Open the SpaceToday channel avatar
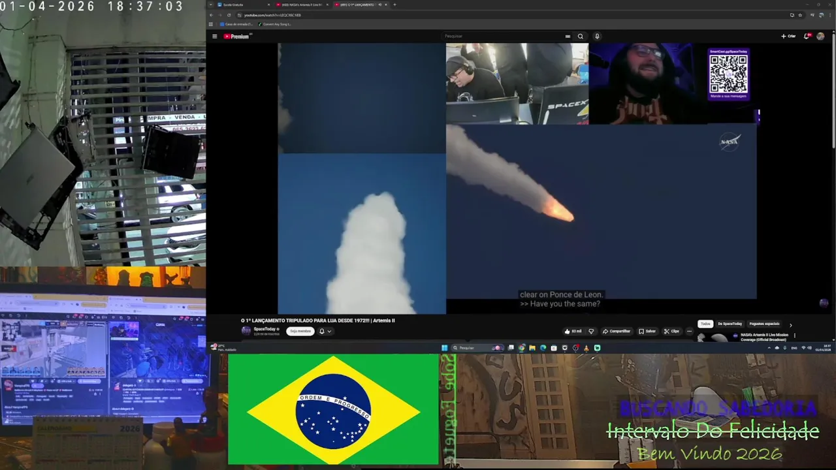 [x=246, y=331]
